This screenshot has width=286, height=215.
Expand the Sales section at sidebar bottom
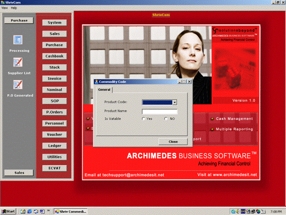pyautogui.click(x=18, y=172)
